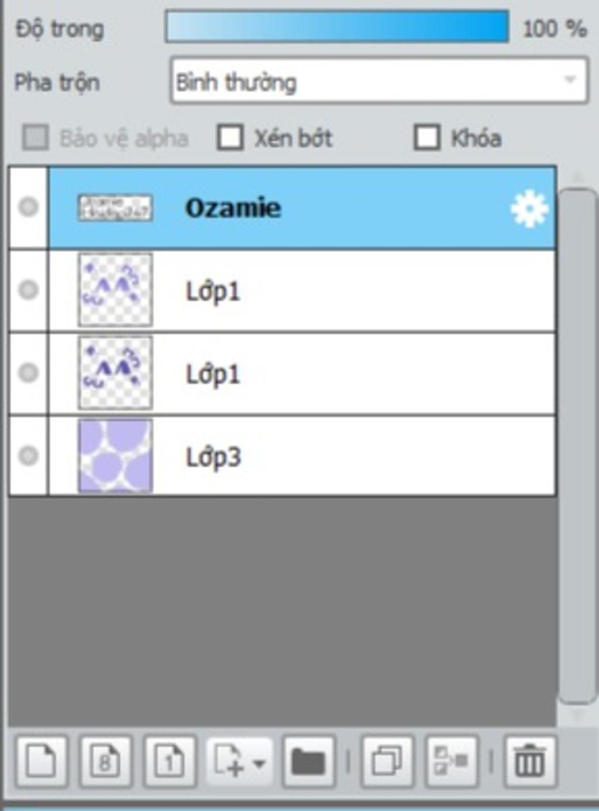This screenshot has height=811, width=599.
Task: Merge the layer down
Action: 452,761
